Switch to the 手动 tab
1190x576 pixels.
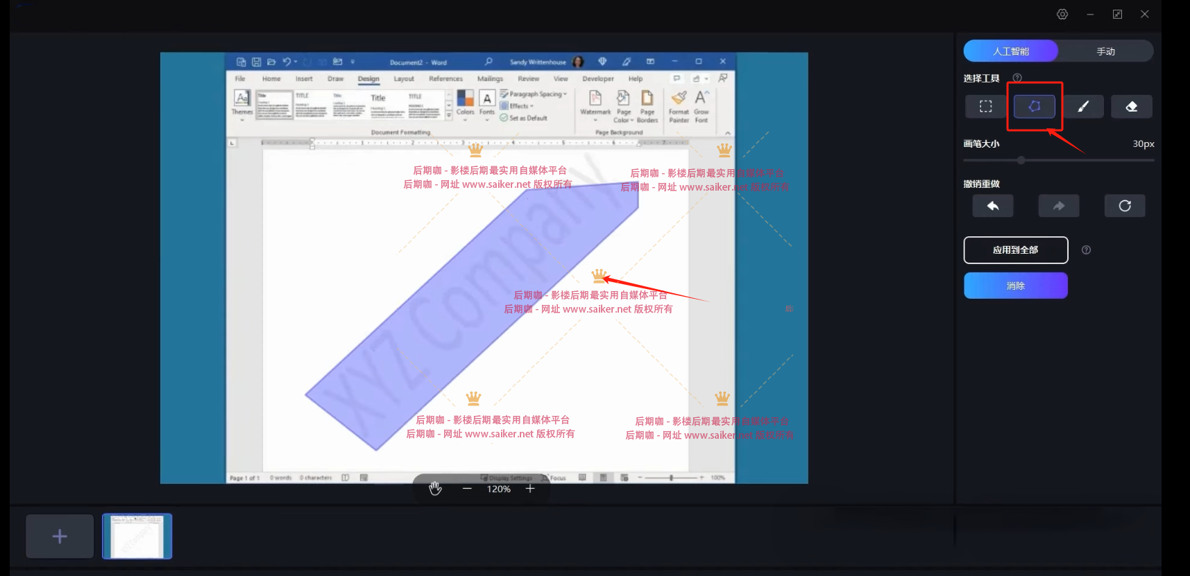[x=1105, y=51]
